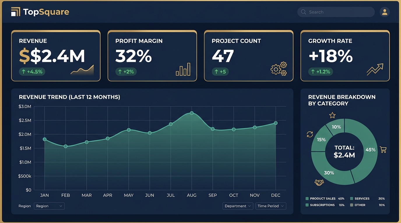
Task: Click the +4.5% badge on the Revenue card
Action: click(32, 71)
